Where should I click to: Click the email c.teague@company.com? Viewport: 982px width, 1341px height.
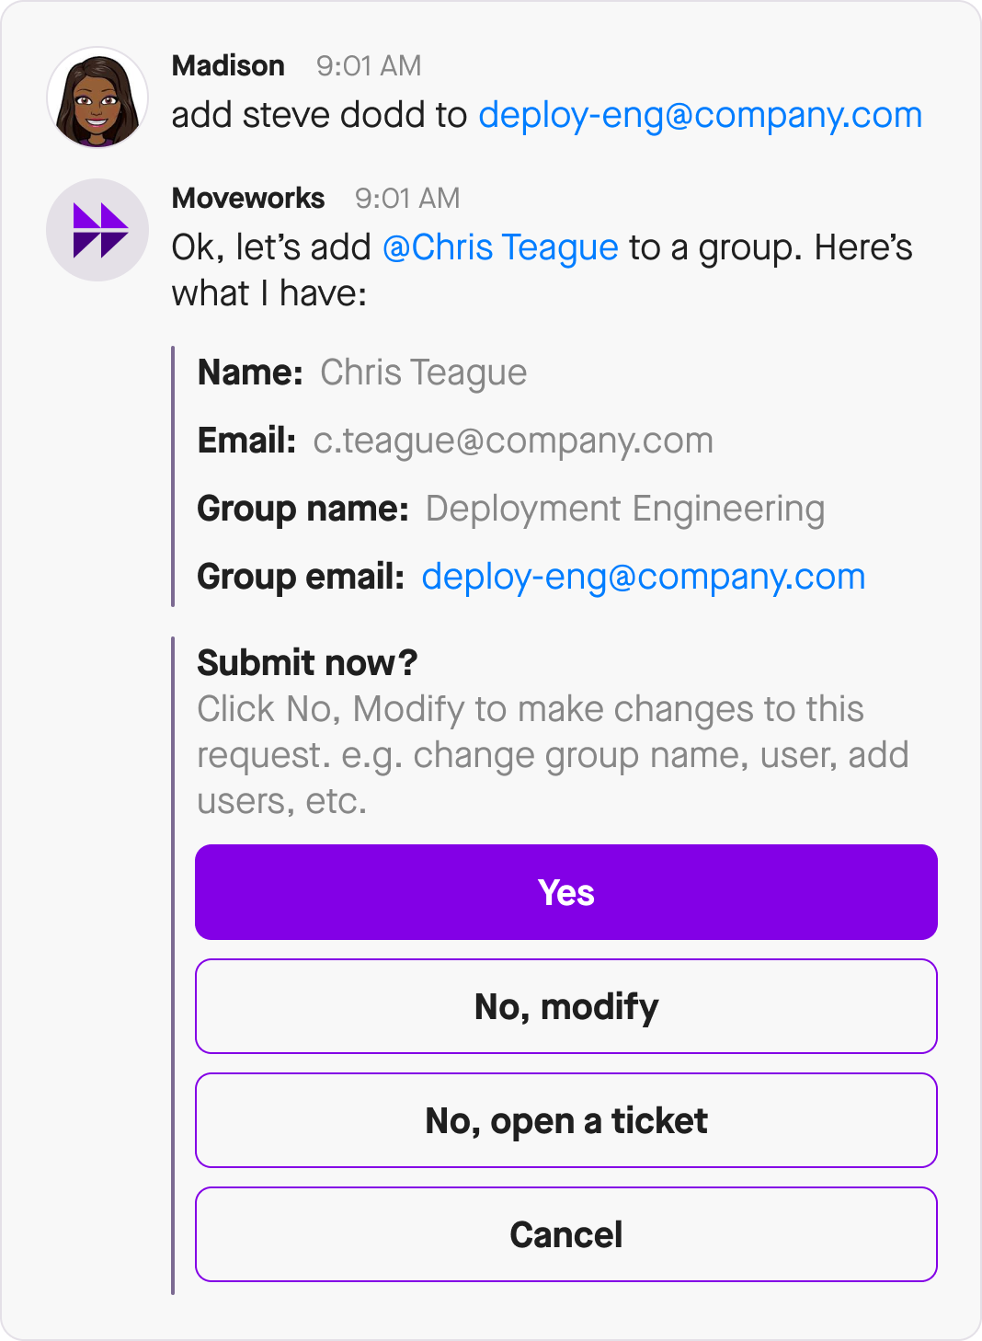point(513,441)
